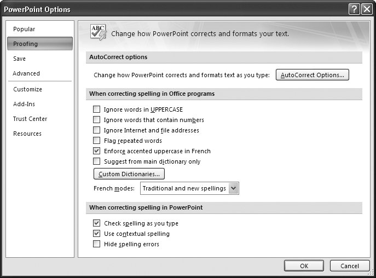This screenshot has height=278, width=376.
Task: Select the Save category in sidebar
Action: (x=20, y=59)
